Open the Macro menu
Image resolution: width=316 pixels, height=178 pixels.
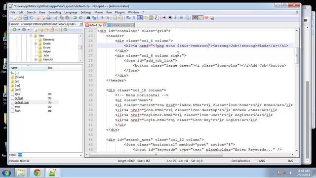[x=99, y=12]
